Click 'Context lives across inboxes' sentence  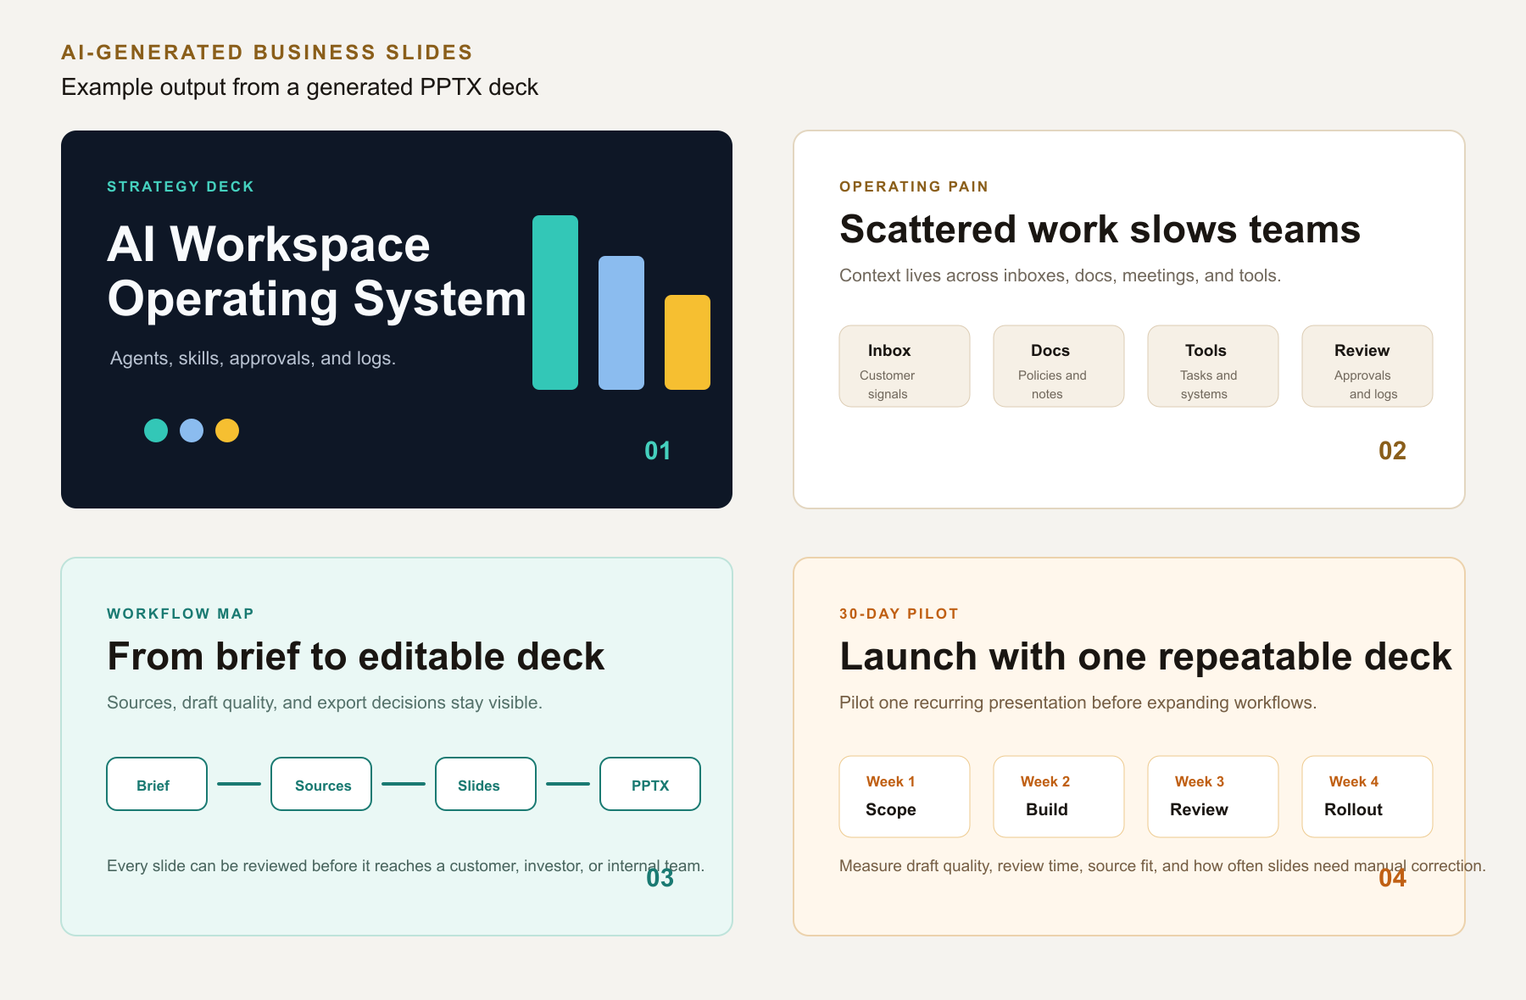click(1060, 275)
